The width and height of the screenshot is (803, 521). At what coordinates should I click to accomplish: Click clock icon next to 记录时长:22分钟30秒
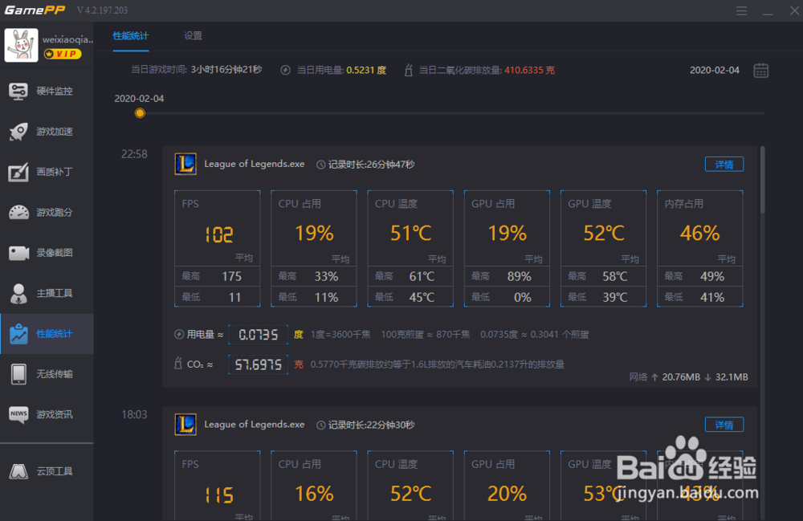[320, 425]
